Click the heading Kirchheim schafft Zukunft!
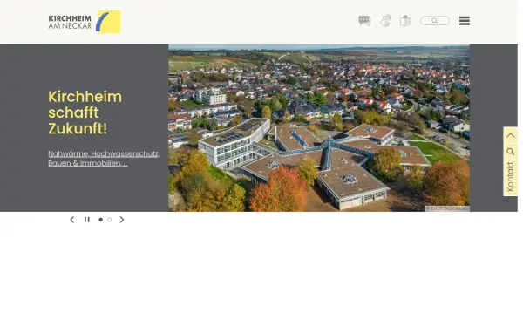The height and width of the screenshot is (327, 523). point(85,112)
